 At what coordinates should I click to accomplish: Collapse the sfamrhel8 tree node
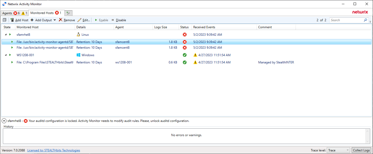[6, 34]
